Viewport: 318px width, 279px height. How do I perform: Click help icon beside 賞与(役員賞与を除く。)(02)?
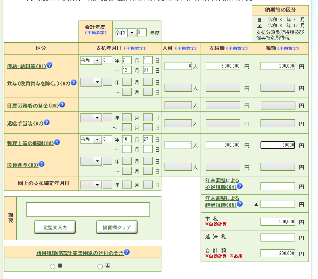pos(73,83)
